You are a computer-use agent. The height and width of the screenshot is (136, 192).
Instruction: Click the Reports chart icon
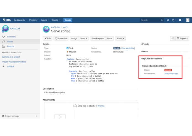click(3, 46)
